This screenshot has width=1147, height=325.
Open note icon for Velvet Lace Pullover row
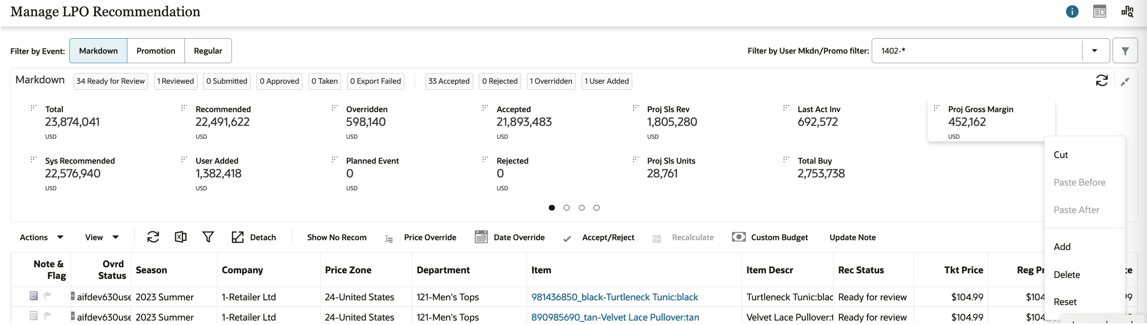point(34,316)
